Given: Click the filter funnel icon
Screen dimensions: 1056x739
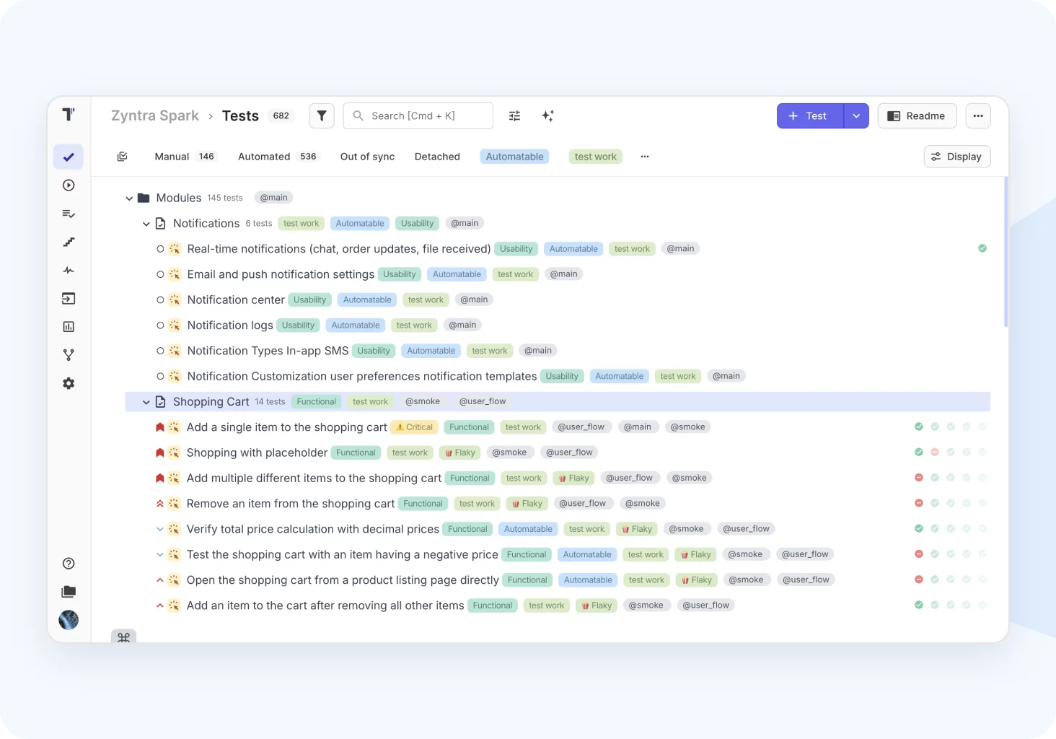Looking at the screenshot, I should point(322,116).
